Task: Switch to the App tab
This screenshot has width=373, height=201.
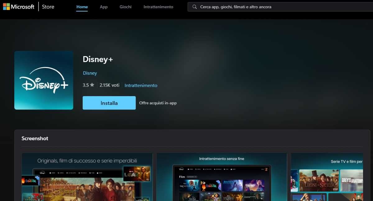Action: coord(104,7)
